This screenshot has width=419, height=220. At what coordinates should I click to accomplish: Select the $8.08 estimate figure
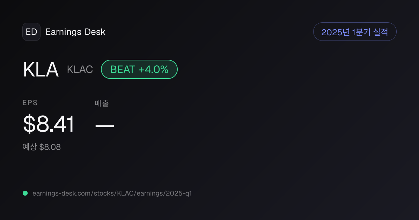point(50,147)
